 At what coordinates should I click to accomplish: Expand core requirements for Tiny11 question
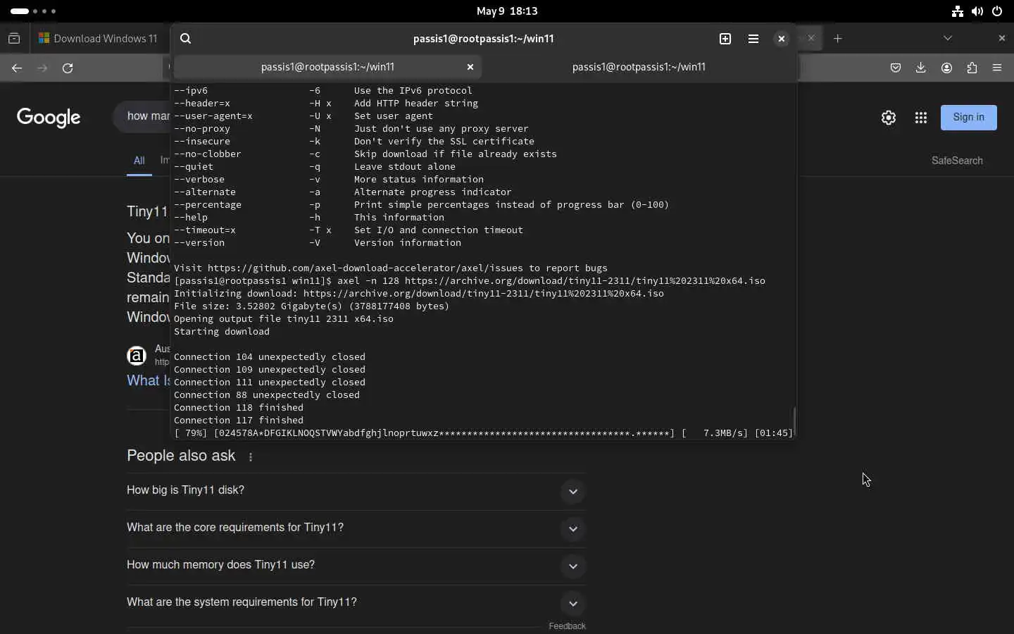point(356,528)
